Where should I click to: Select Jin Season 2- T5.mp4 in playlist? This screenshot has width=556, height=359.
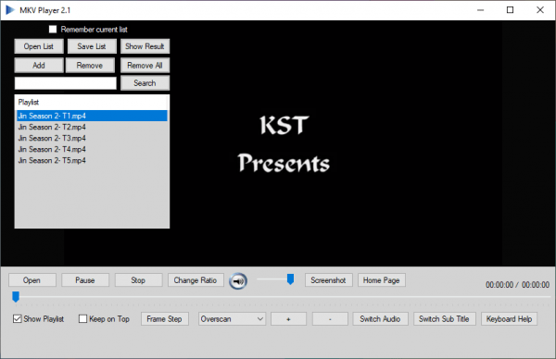[x=92, y=160]
